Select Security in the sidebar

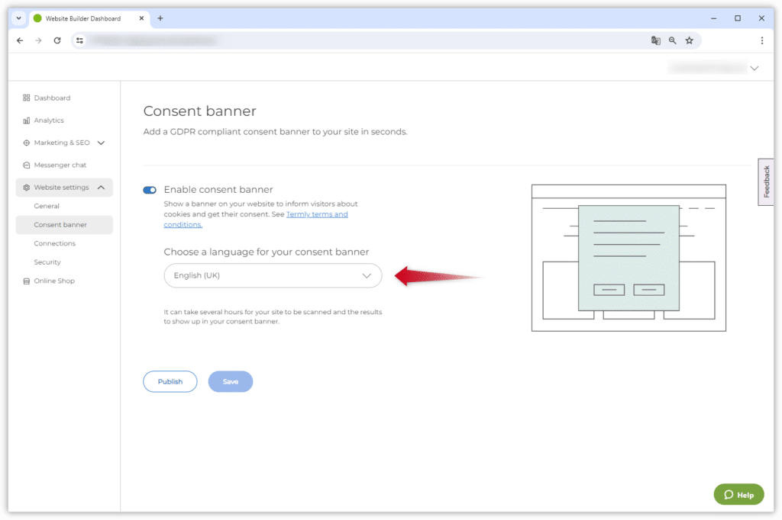click(47, 262)
